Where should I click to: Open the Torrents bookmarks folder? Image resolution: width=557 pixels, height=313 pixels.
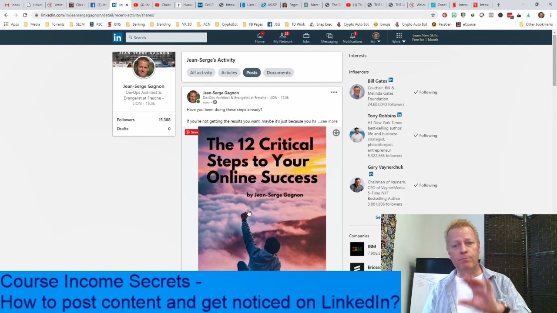click(54, 24)
